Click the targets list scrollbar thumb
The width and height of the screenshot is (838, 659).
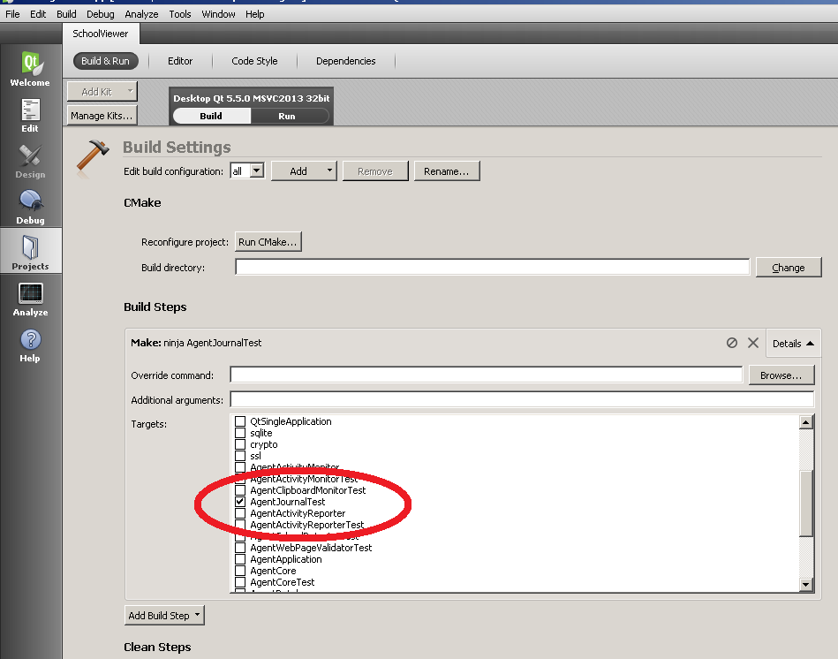click(x=806, y=503)
